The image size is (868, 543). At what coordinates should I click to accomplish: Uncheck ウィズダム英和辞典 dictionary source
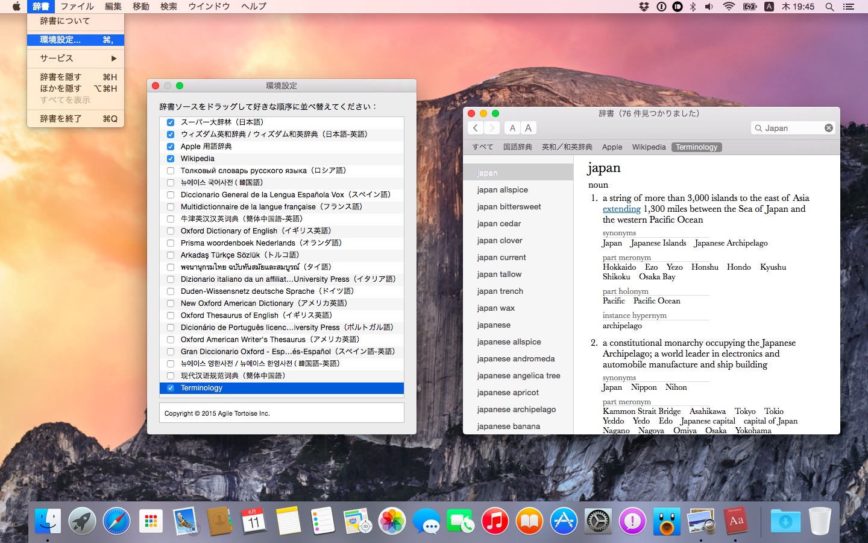point(171,135)
